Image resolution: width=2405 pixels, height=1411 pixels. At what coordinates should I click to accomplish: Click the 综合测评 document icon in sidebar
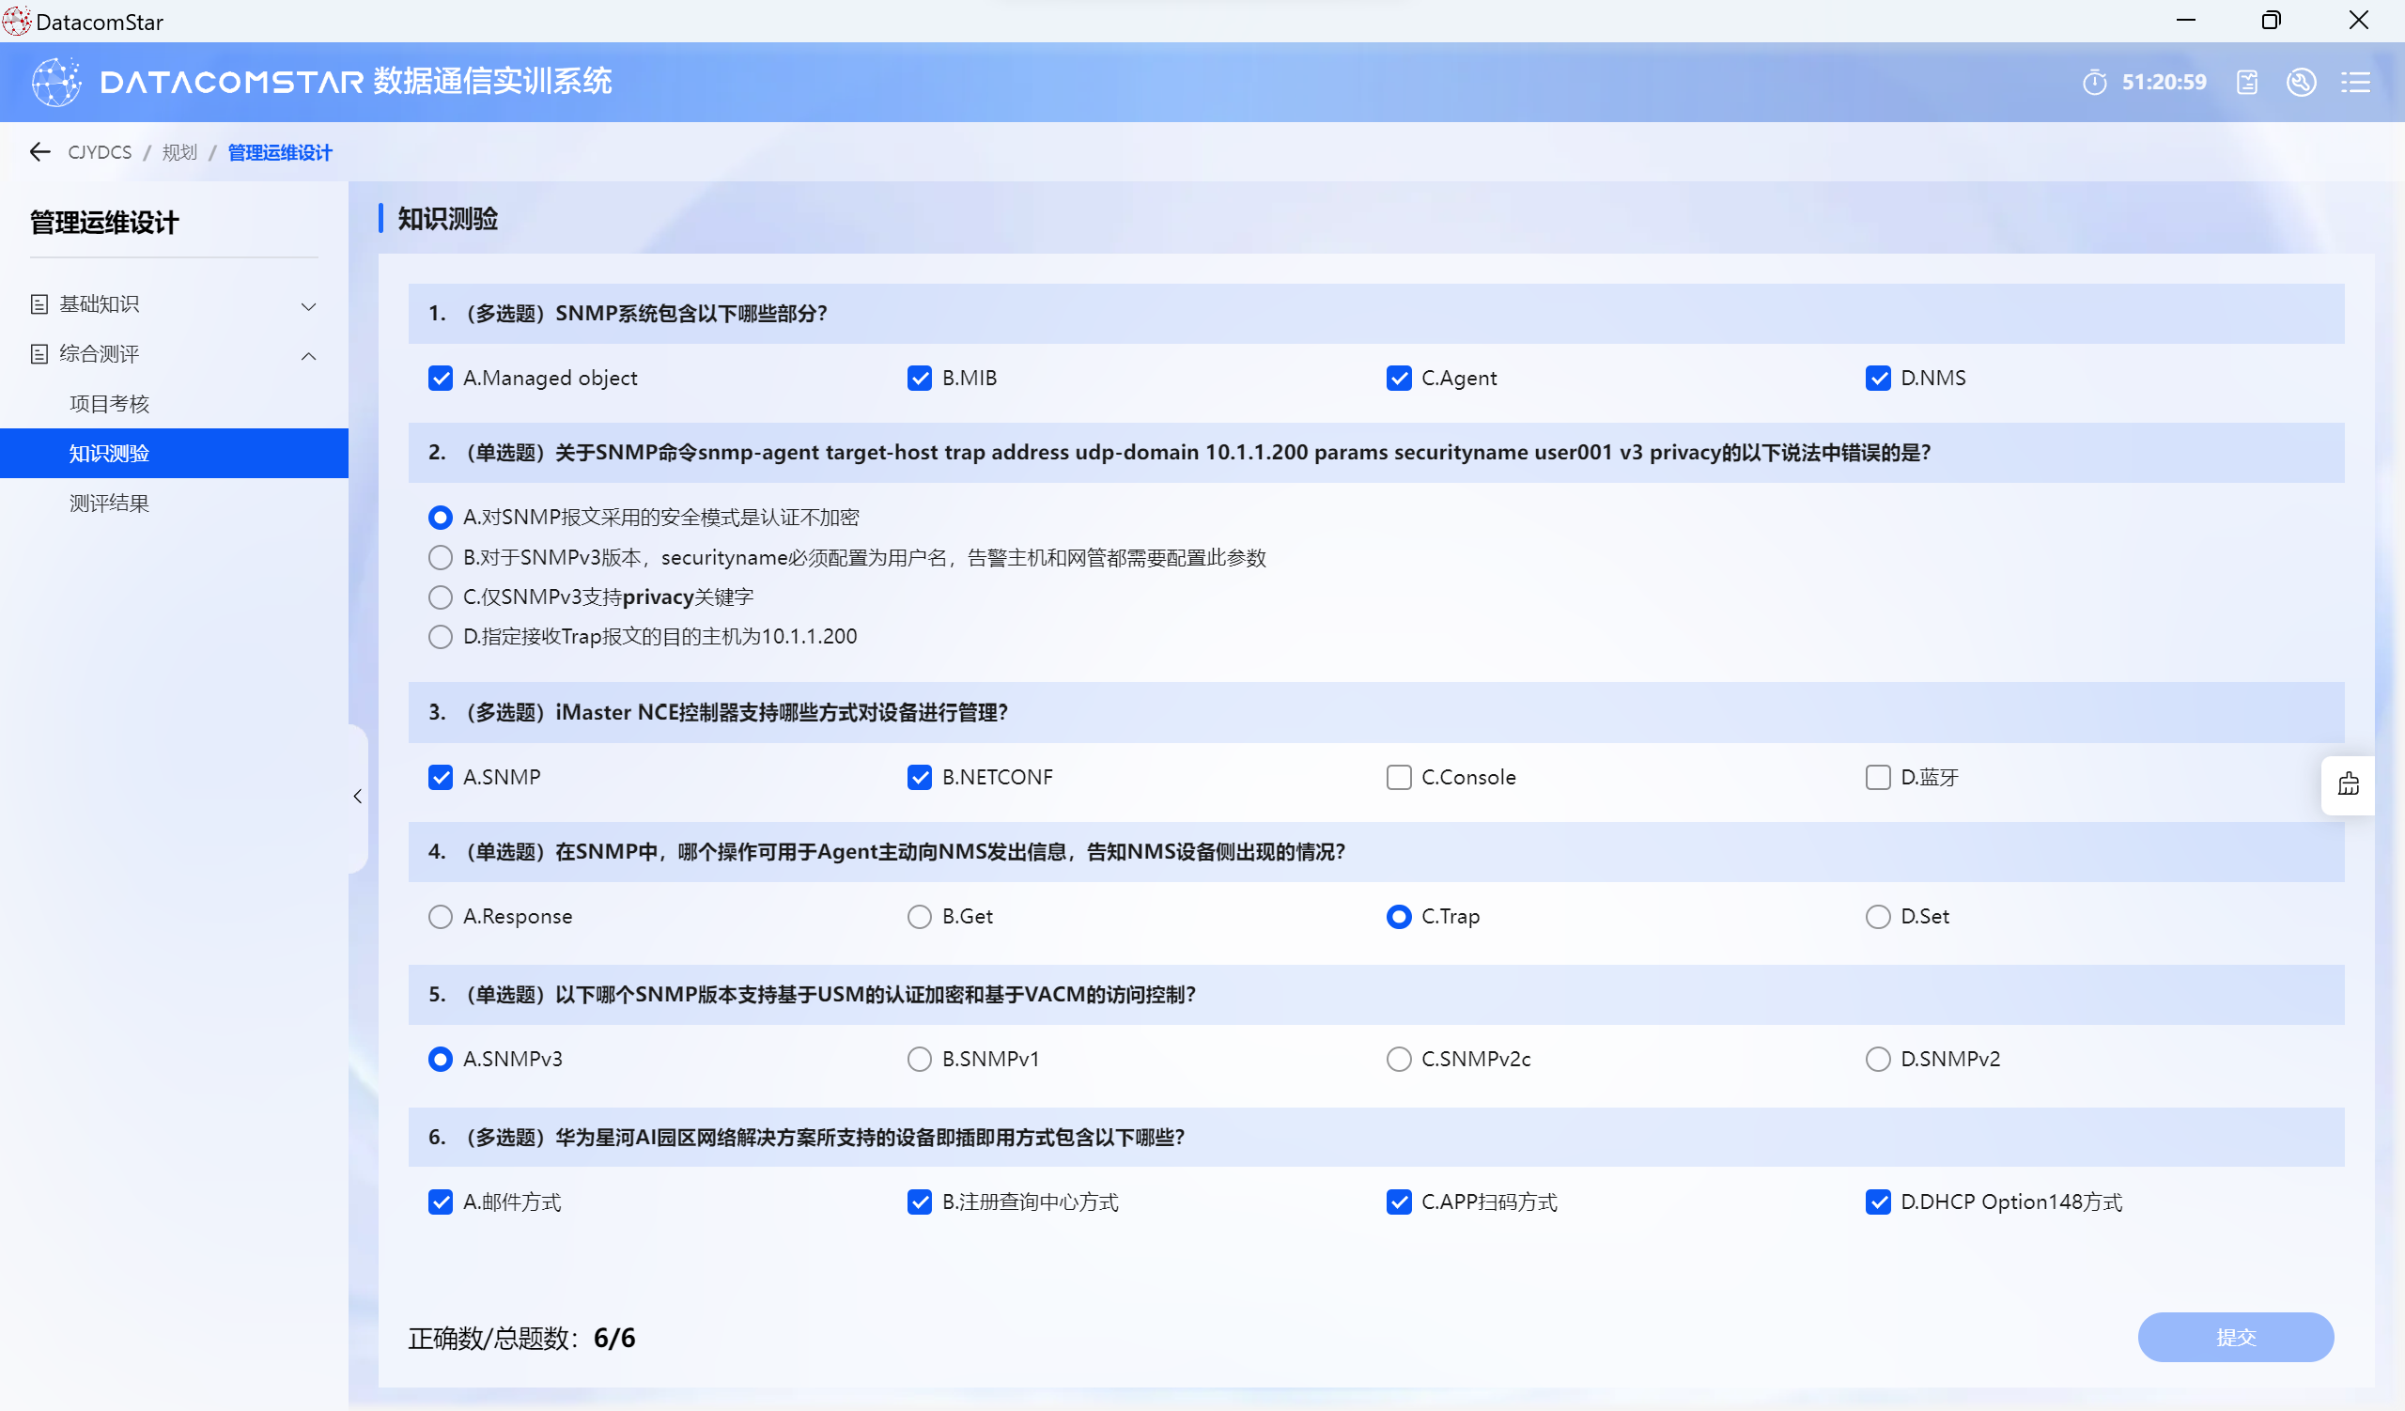point(39,354)
